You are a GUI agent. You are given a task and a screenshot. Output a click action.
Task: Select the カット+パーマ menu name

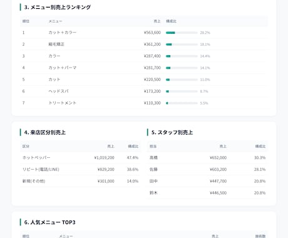pyautogui.click(x=63, y=68)
